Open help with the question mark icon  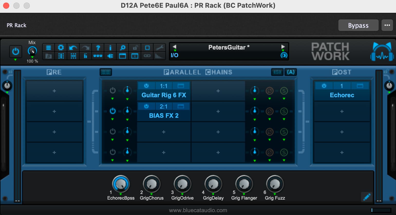tap(98, 48)
